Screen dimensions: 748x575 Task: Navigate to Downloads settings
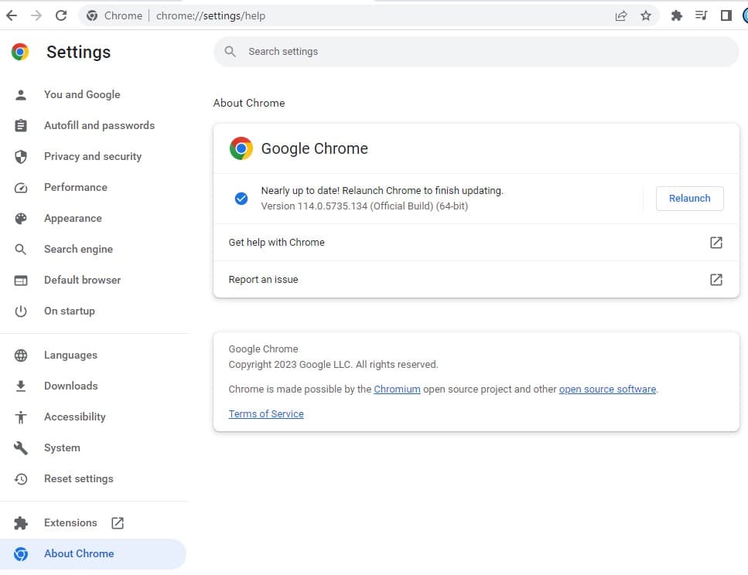click(70, 386)
